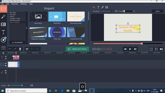Click the preview volume speaker icon

click(x=161, y=49)
